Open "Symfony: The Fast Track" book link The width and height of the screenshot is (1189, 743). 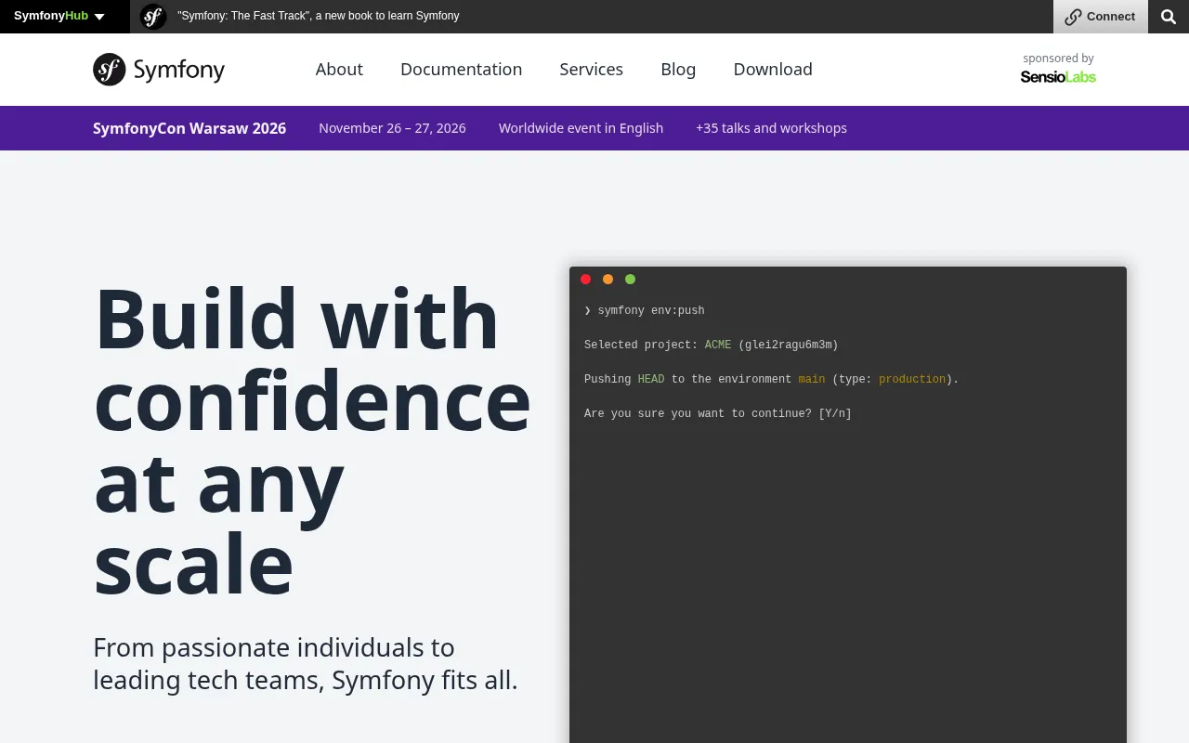(x=319, y=16)
